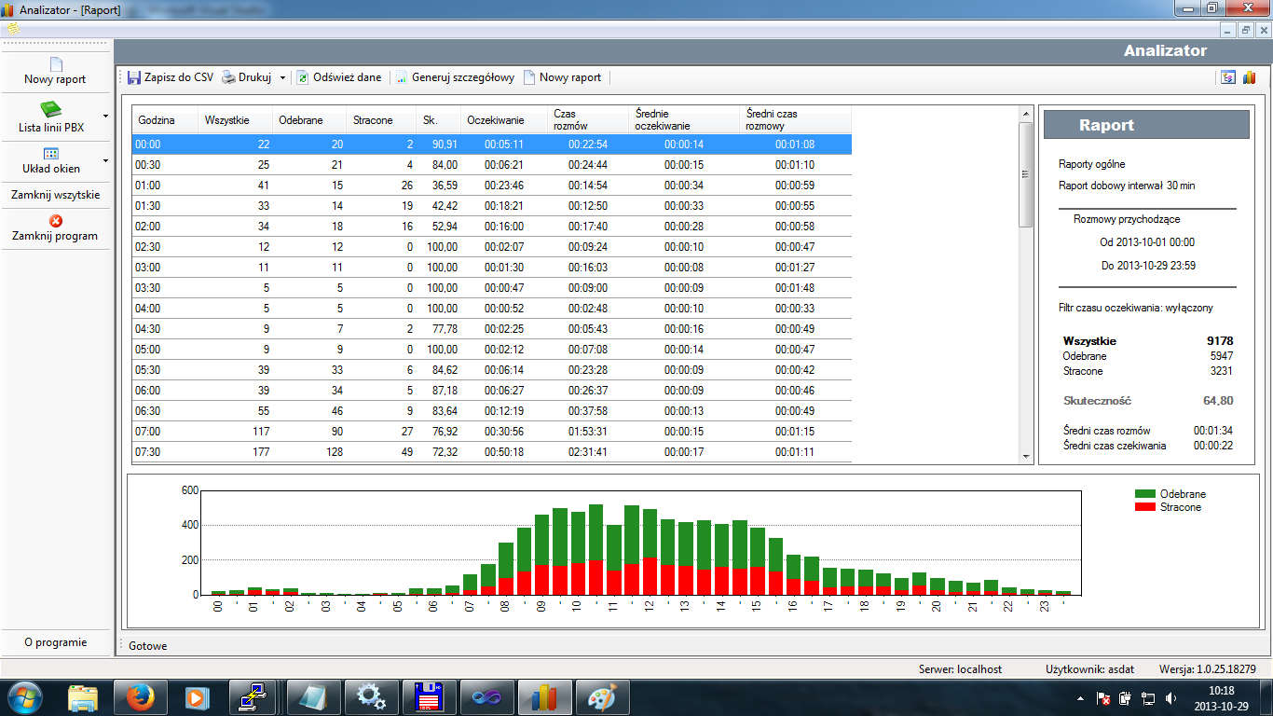This screenshot has height=716, width=1273.
Task: Create a report with toolbar Nowy raport
Action: point(562,77)
